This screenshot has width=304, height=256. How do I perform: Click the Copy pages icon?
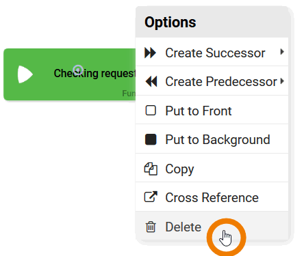(x=151, y=169)
